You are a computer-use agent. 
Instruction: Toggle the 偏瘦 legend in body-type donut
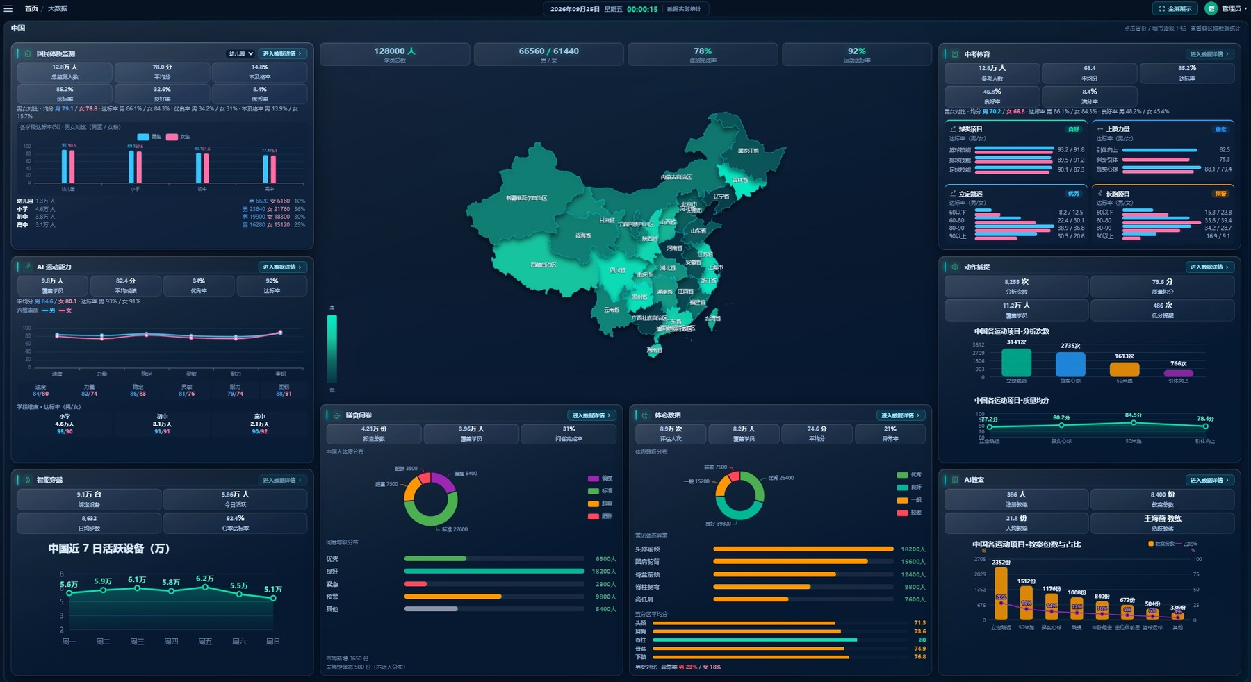pyautogui.click(x=600, y=479)
